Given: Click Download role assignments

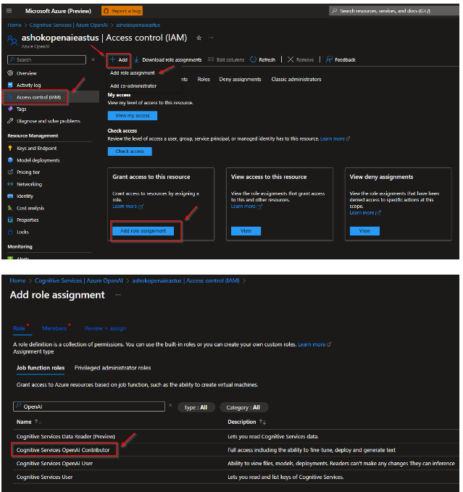Looking at the screenshot, I should click(x=168, y=59).
